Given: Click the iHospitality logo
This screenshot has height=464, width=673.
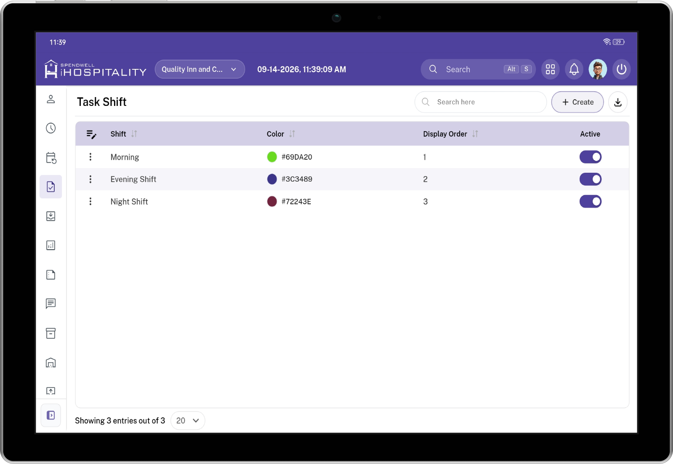Looking at the screenshot, I should click(x=95, y=69).
